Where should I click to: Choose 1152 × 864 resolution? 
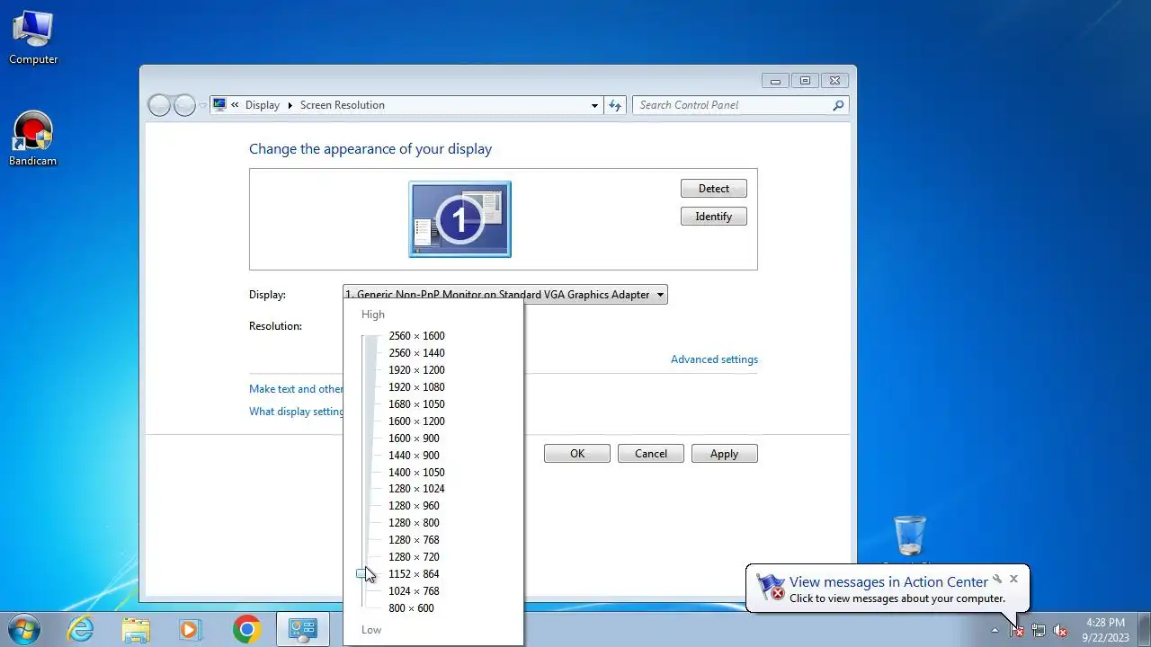(x=414, y=574)
